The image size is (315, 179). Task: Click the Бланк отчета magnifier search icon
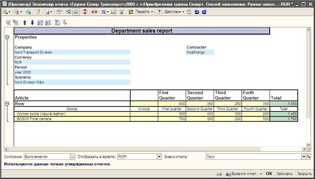pos(309,157)
